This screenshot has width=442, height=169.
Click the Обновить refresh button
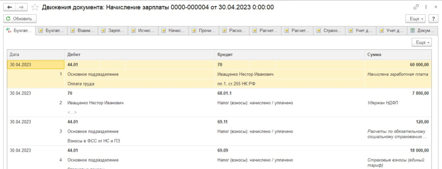coord(20,19)
